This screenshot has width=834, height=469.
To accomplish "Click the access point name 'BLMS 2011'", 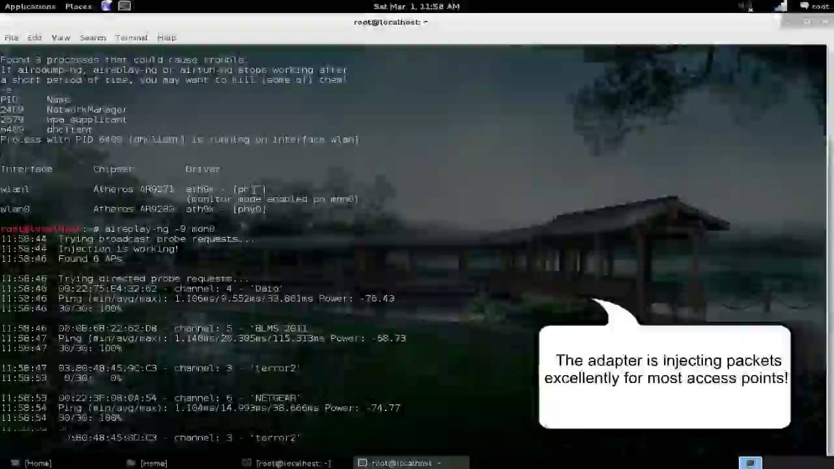I will 281,328.
